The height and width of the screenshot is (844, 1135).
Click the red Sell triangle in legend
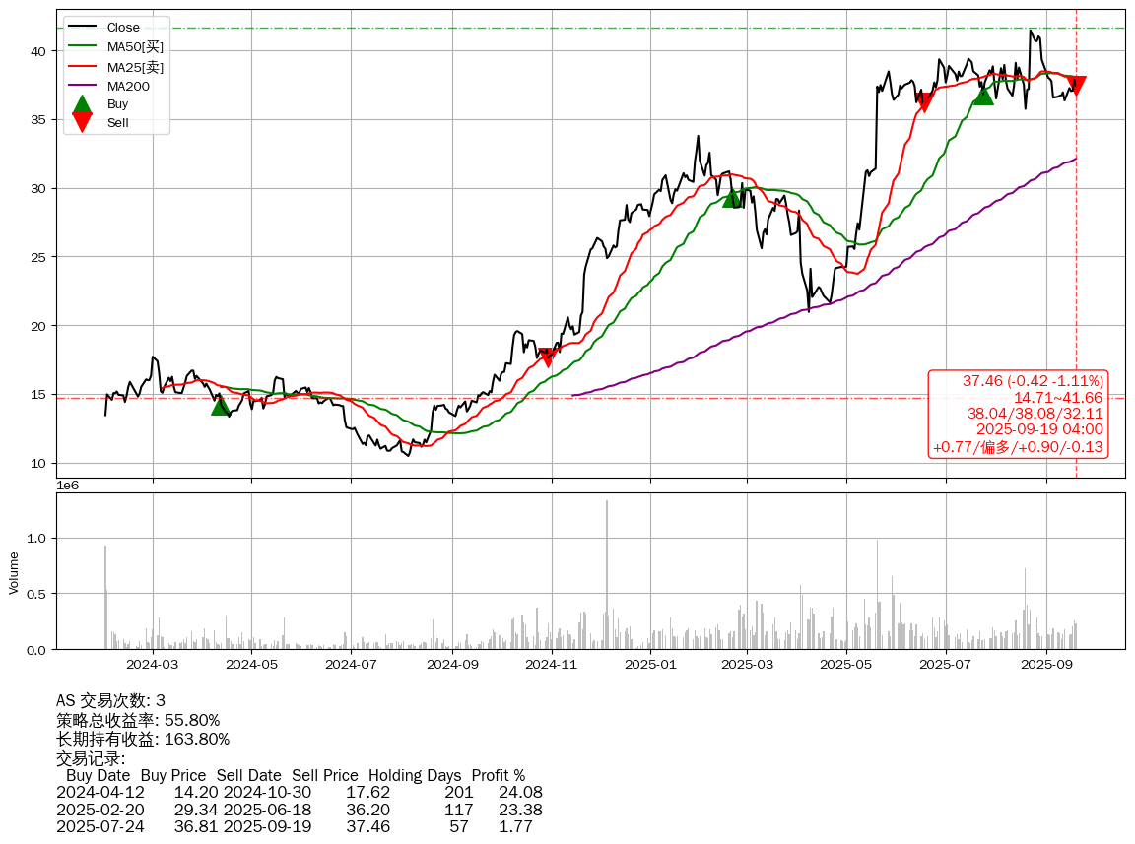coord(83,122)
